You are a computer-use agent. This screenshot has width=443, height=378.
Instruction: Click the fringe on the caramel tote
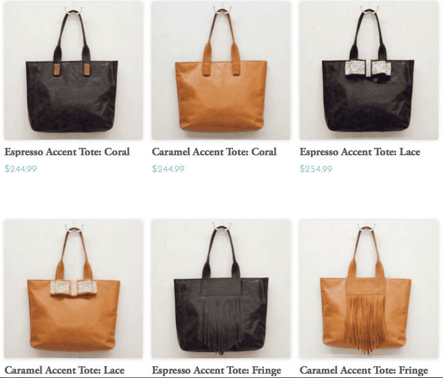coord(366,324)
